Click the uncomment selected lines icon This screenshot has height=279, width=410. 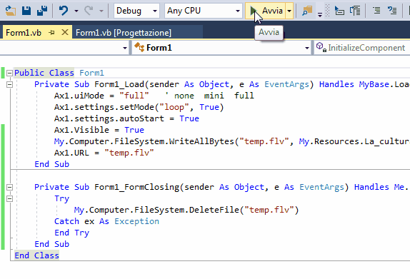[x=392, y=11]
